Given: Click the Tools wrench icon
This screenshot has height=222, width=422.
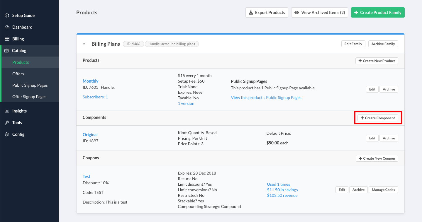Looking at the screenshot, I should click(7, 123).
